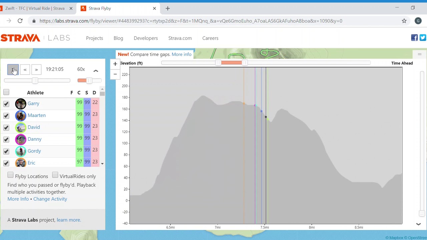
Task: Open Gordy's athlete link
Action: [x=34, y=151]
